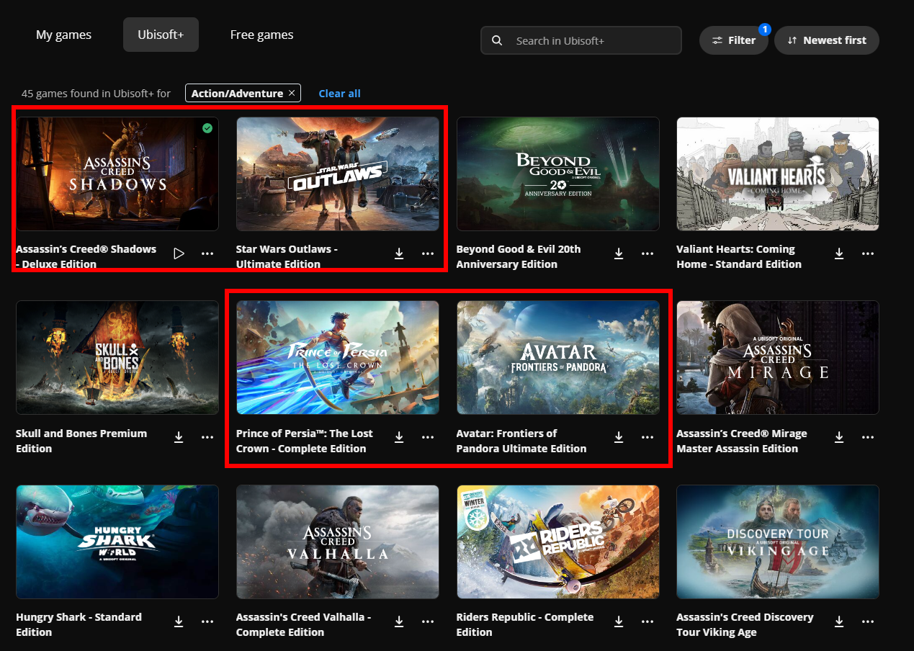
Task: Click the "Star Wars Outlaws - Ultimate Edition" title
Action: 287,256
